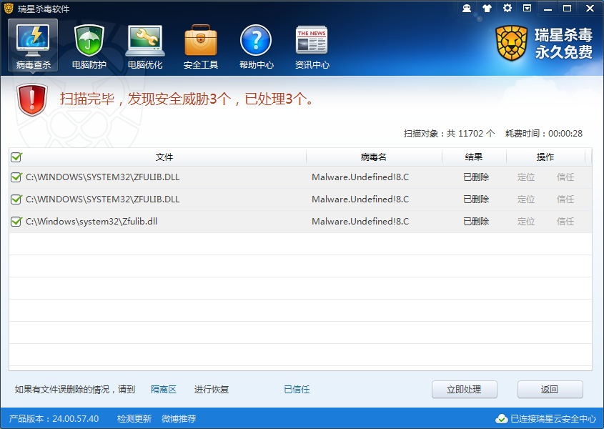604x429 pixels.
Task: Click the 返回 button
Action: 550,389
